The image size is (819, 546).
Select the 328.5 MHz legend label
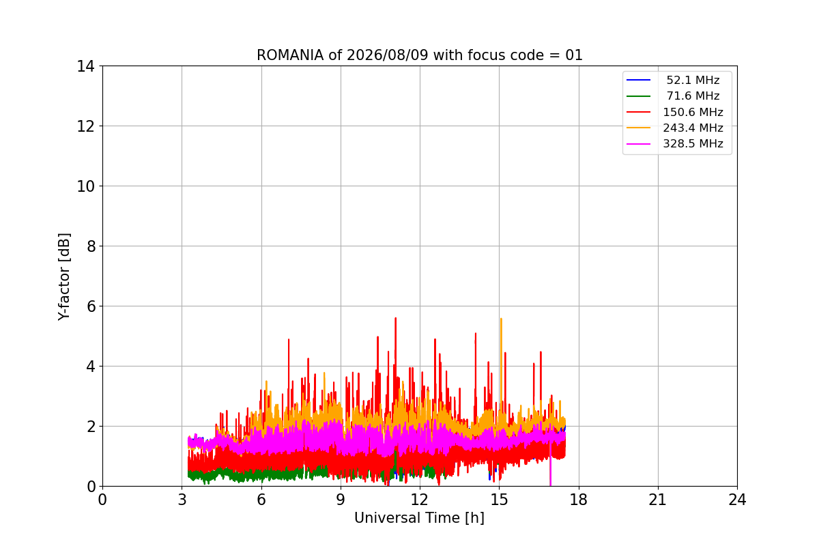[693, 144]
